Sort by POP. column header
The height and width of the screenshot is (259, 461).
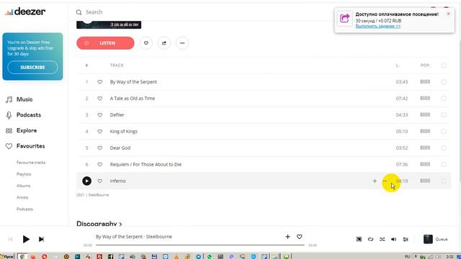click(425, 65)
